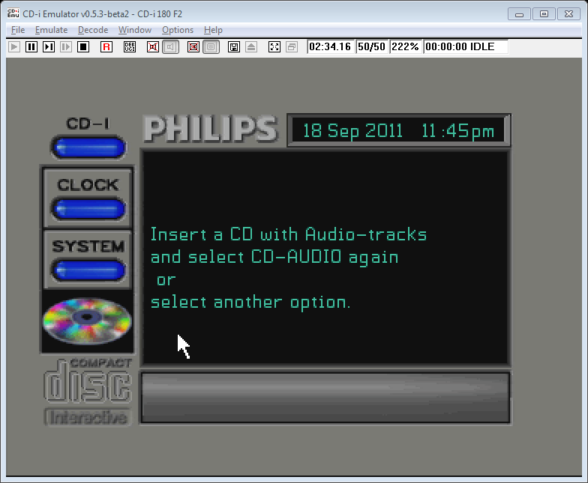Click the eject disc toolbar icon
Screen dimensions: 588x483
pyautogui.click(x=251, y=46)
